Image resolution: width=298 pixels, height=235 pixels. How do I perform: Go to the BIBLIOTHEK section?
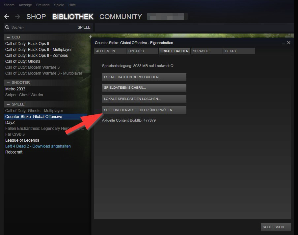pyautogui.click(x=73, y=17)
